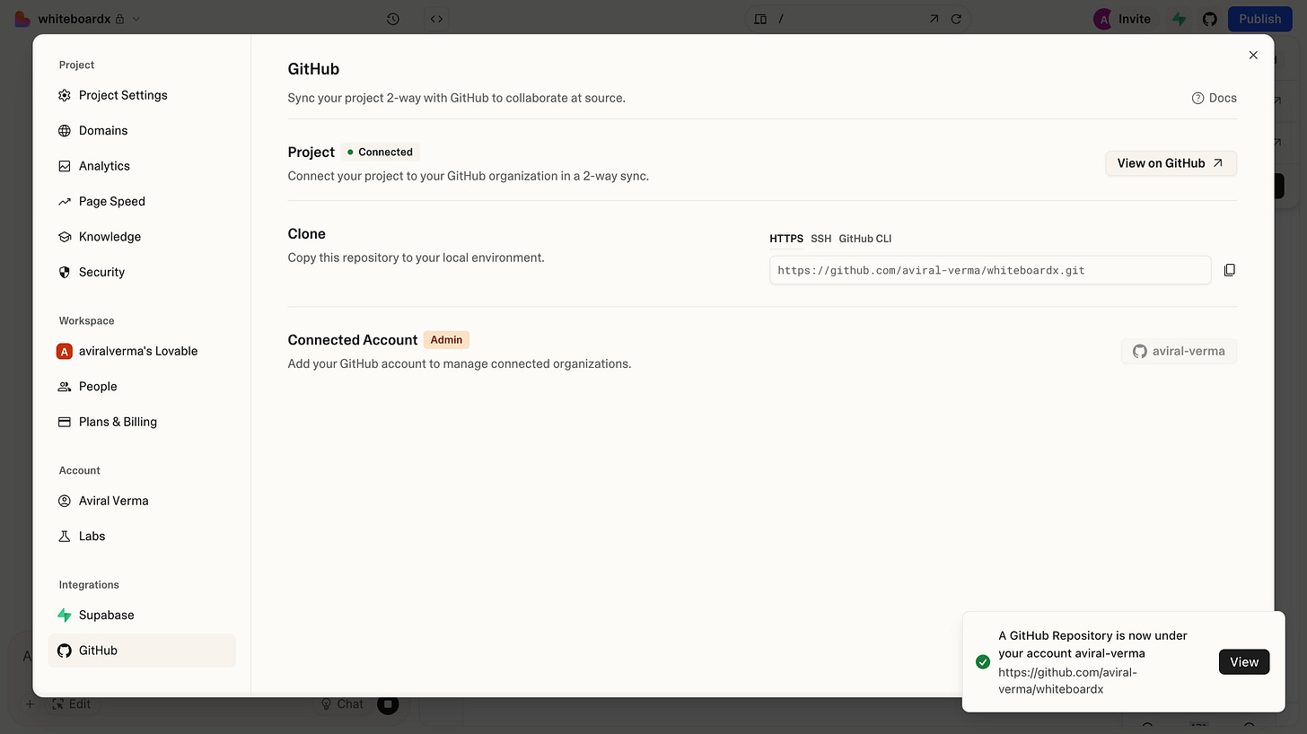Click the Labs flask icon
The width and height of the screenshot is (1307, 734).
click(x=65, y=536)
